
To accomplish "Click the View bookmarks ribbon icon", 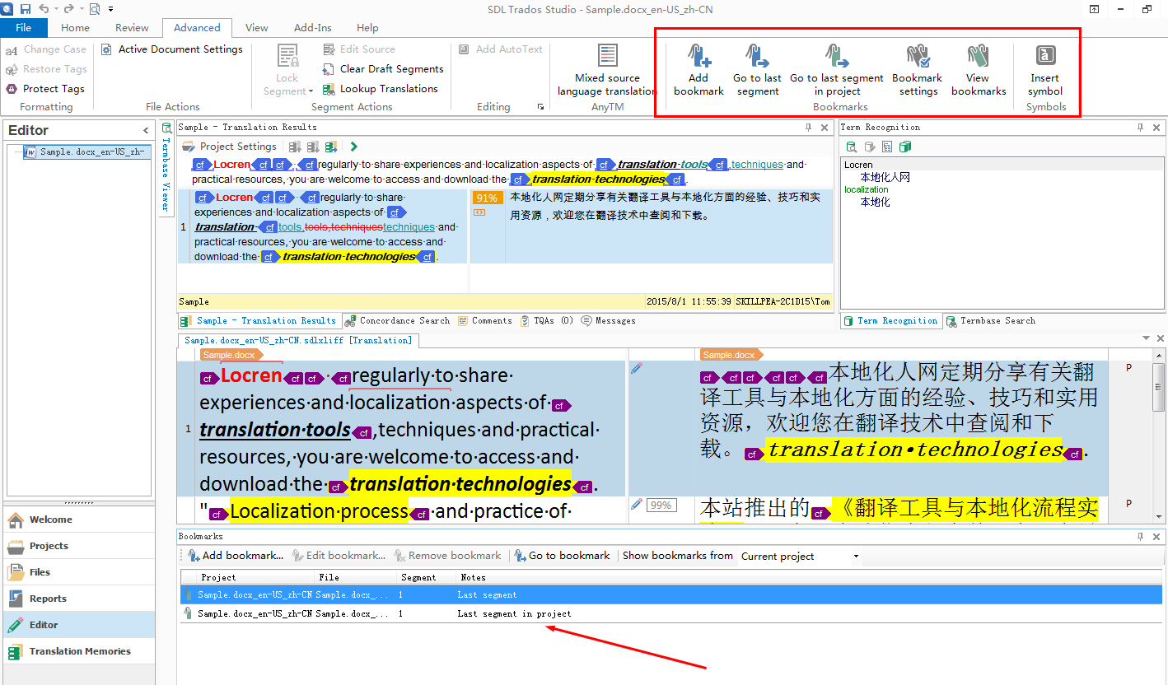I will [x=978, y=69].
